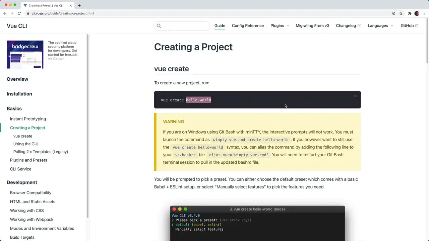
Task: Open CLI Service sidebar link
Action: tap(20, 169)
